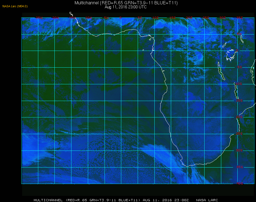This screenshot has width=256, height=202.
Task: Click the 10W longitude label
Action: pyautogui.click(x=89, y=18)
